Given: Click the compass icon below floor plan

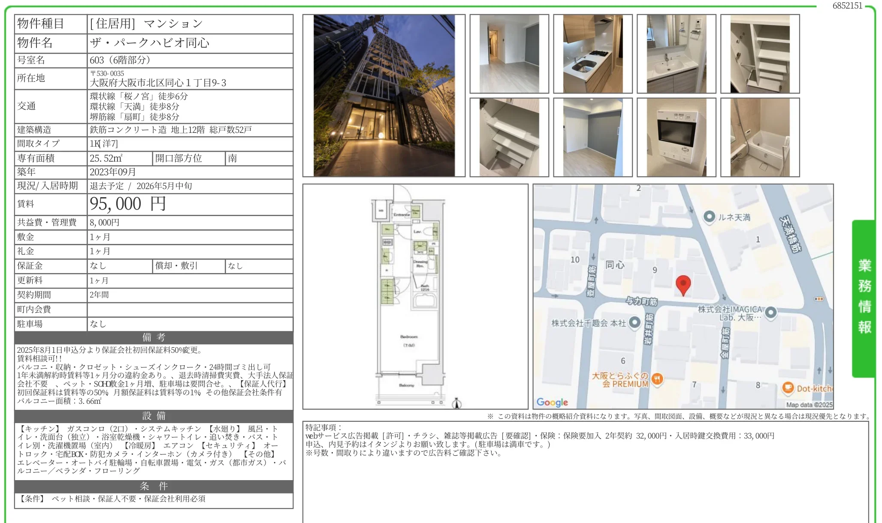Looking at the screenshot, I should coord(456,403).
